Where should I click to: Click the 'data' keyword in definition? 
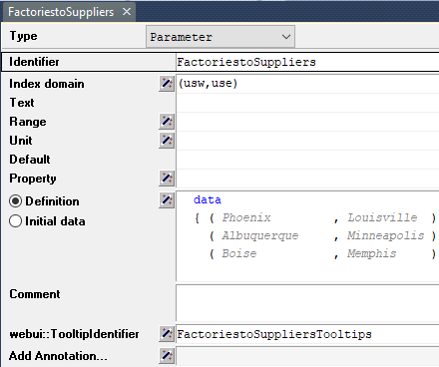click(x=208, y=199)
